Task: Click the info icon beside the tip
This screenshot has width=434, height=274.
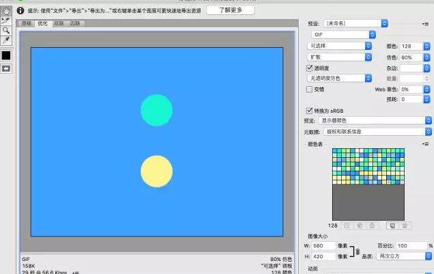Action: coord(21,10)
